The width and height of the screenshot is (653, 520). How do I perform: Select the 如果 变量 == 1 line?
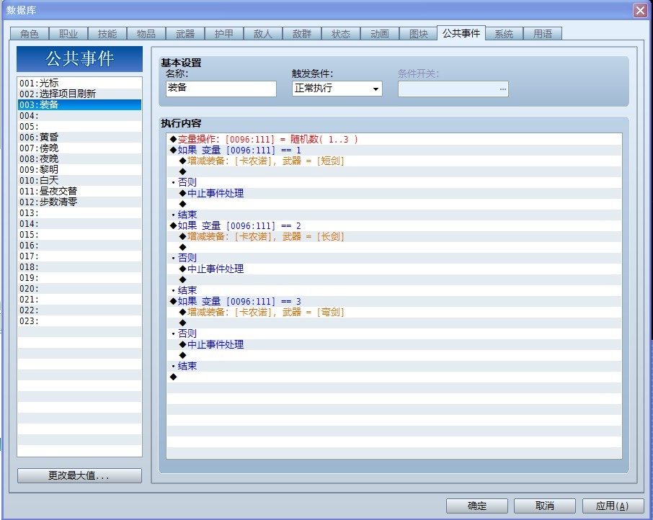pos(394,151)
